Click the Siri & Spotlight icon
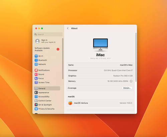 pos(36,105)
